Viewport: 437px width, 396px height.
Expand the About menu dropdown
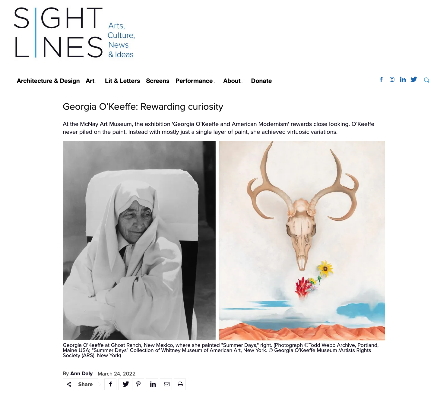tap(233, 81)
